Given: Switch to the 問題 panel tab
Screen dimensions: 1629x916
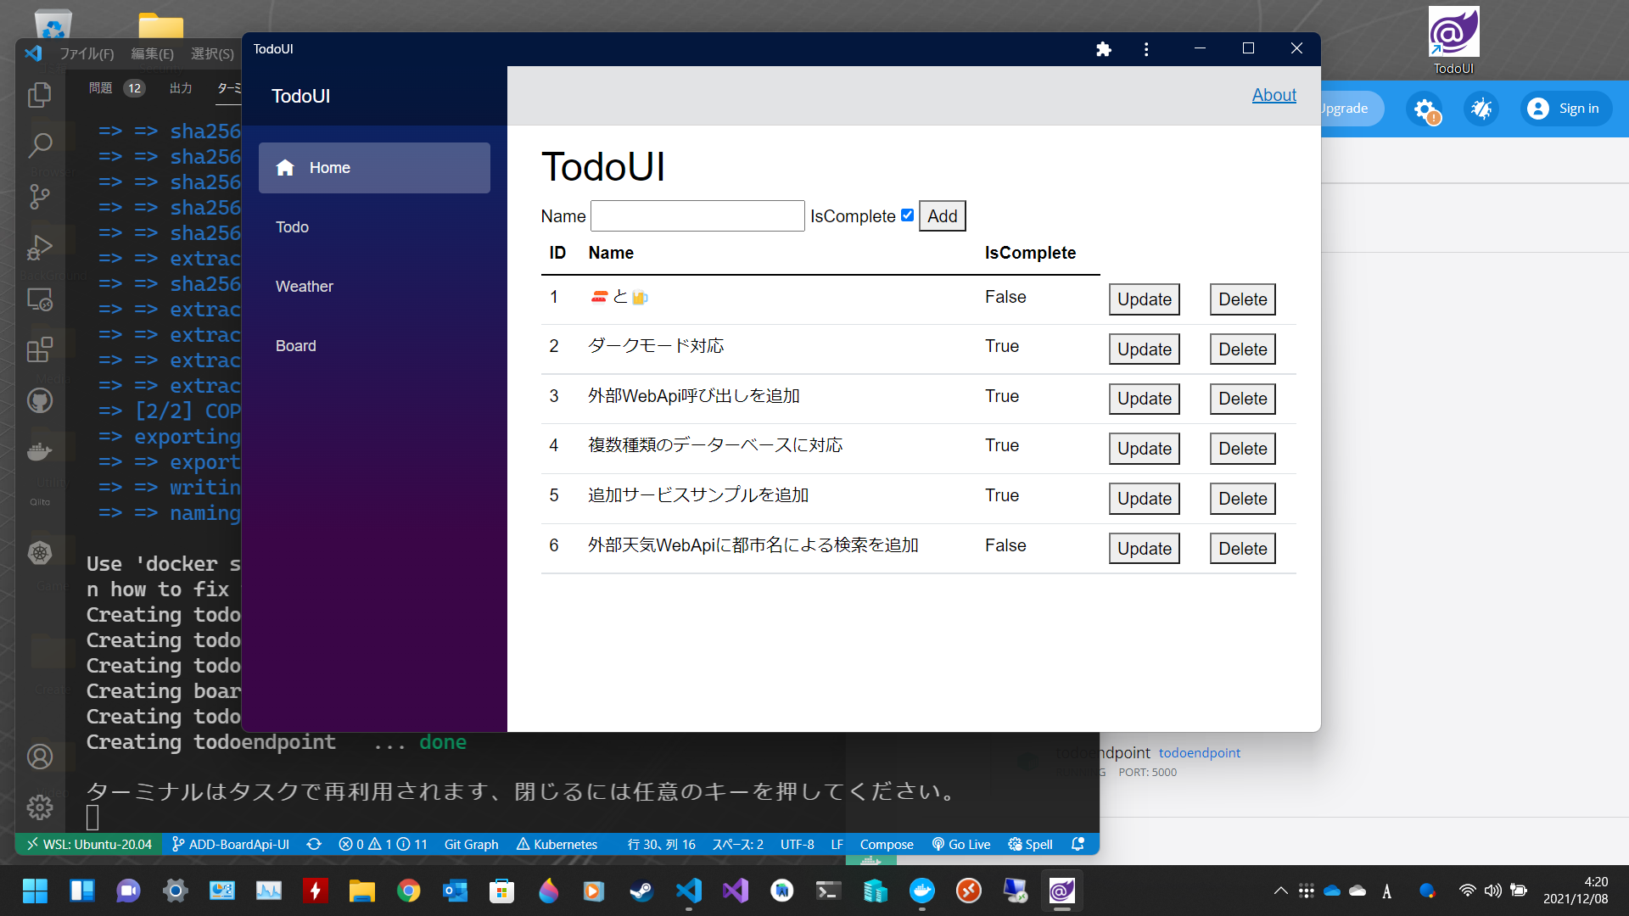Looking at the screenshot, I should pos(101,88).
